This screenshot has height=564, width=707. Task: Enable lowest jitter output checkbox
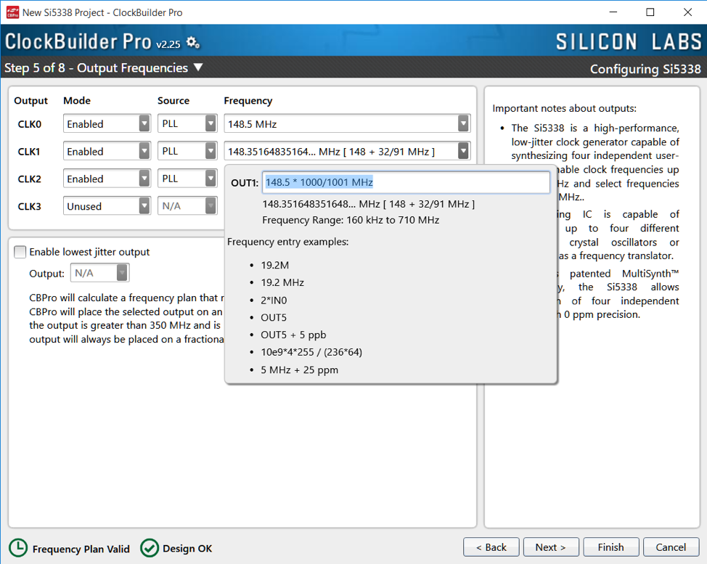pyautogui.click(x=20, y=252)
